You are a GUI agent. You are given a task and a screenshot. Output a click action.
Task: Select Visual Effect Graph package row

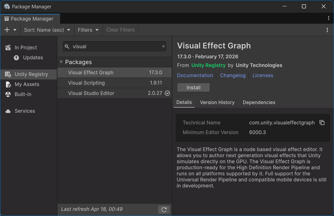pyautogui.click(x=114, y=72)
